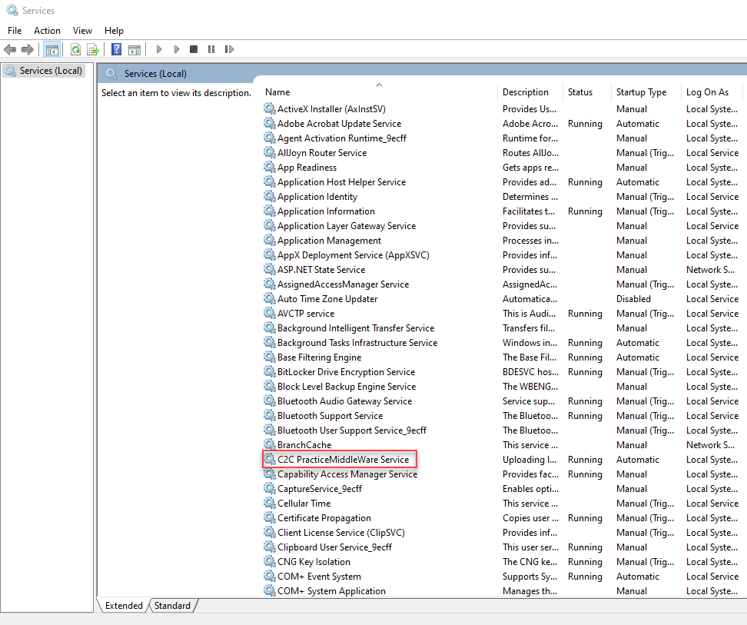Open the Help menu
Screen dimensions: 747x625
[114, 31]
